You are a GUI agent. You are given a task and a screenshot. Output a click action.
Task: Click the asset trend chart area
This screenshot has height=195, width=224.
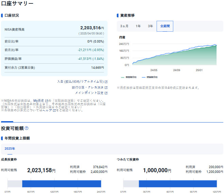tap(174, 54)
